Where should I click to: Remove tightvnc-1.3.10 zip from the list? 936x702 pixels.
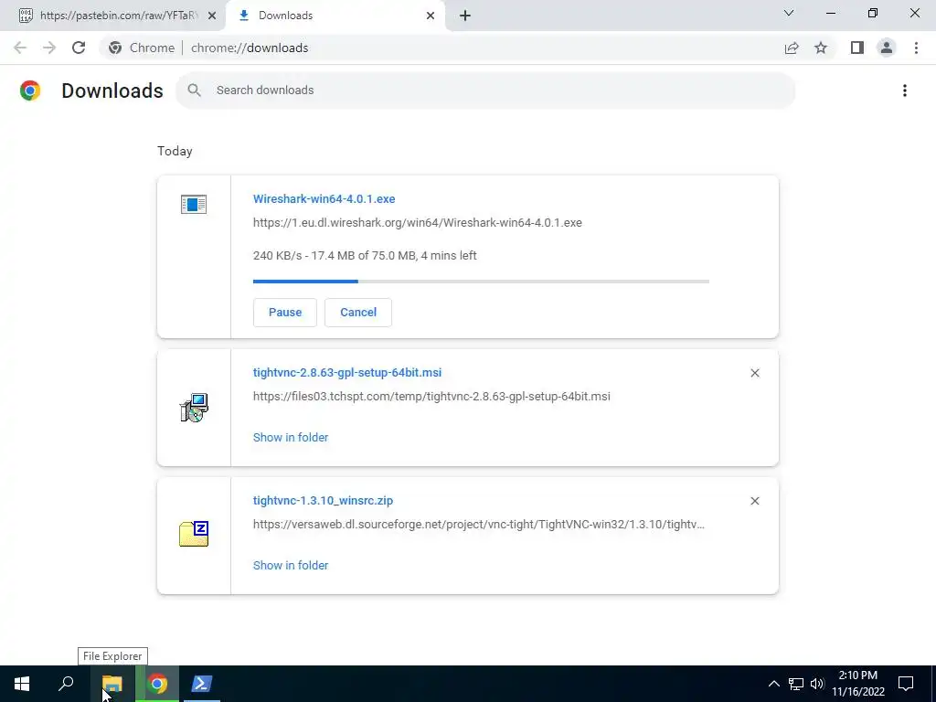coord(754,501)
